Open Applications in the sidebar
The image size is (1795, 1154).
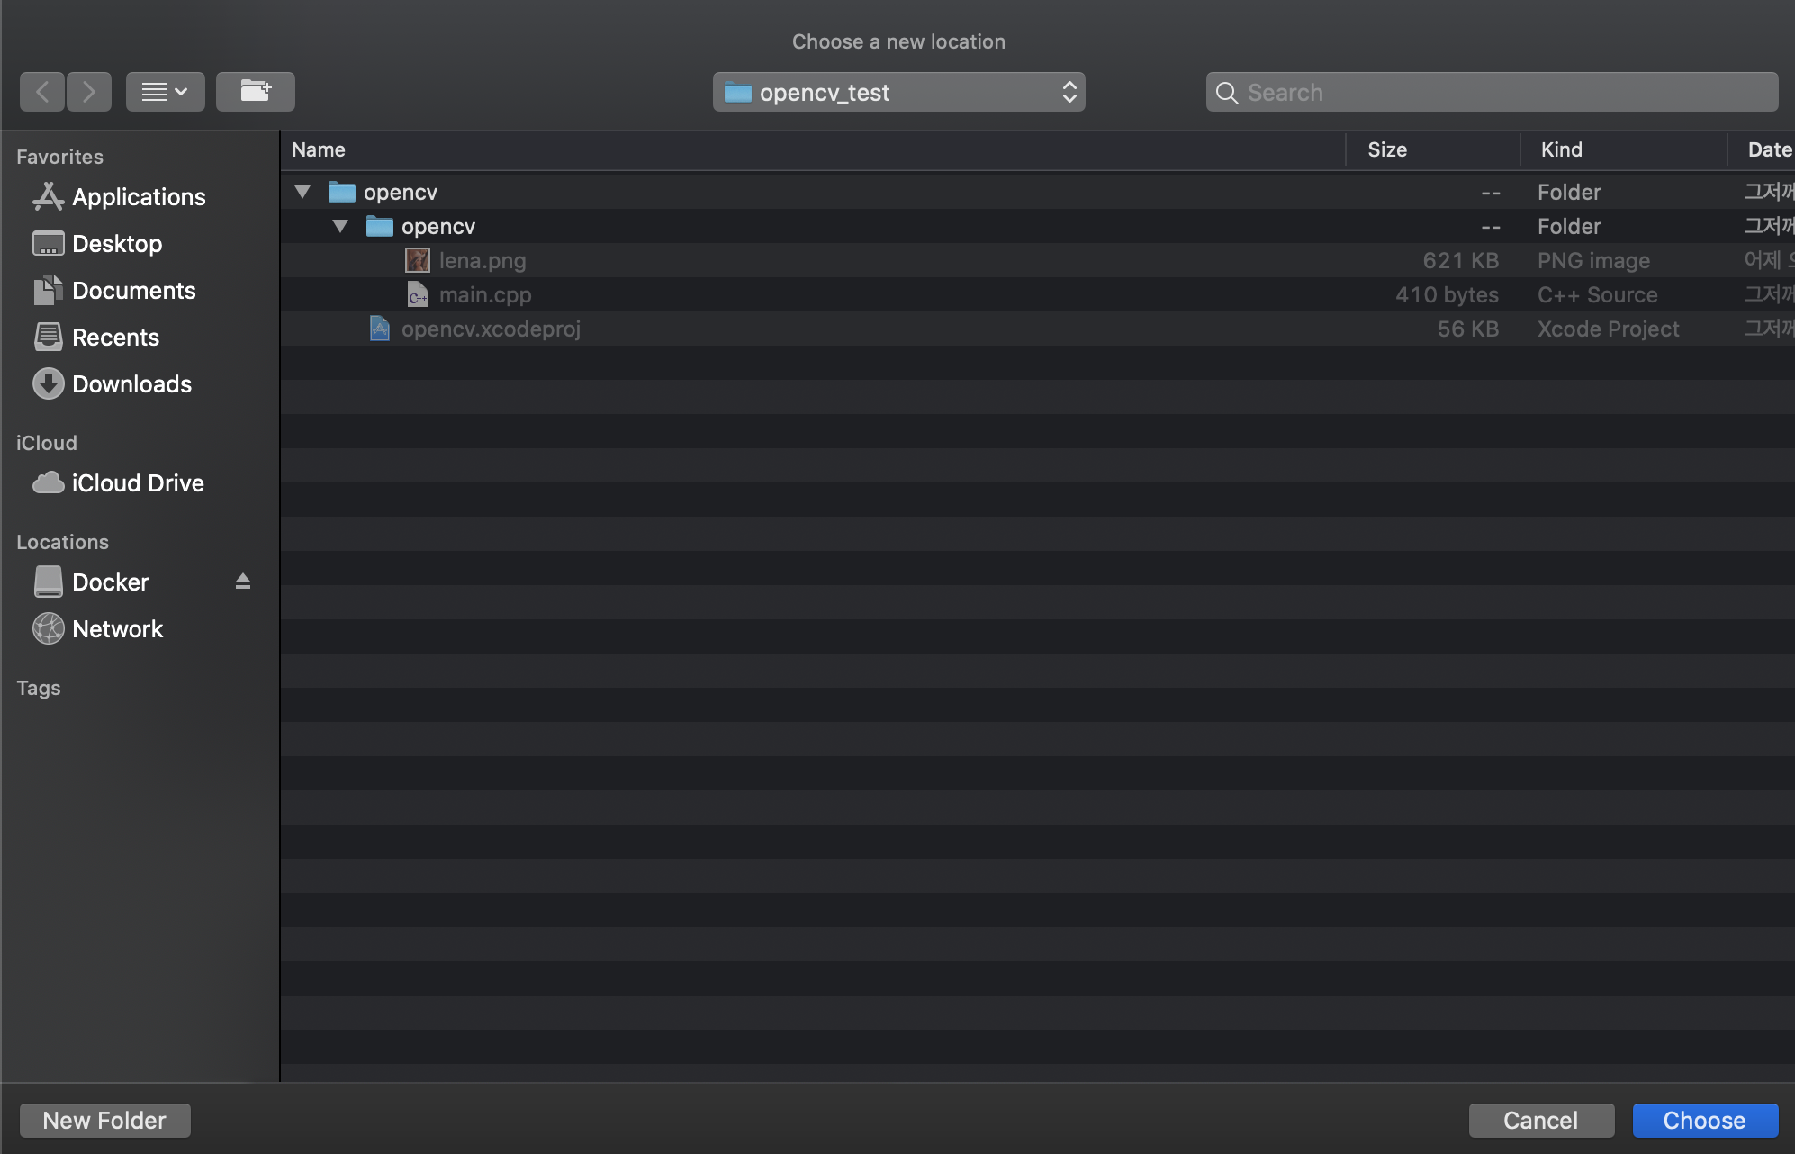139,197
